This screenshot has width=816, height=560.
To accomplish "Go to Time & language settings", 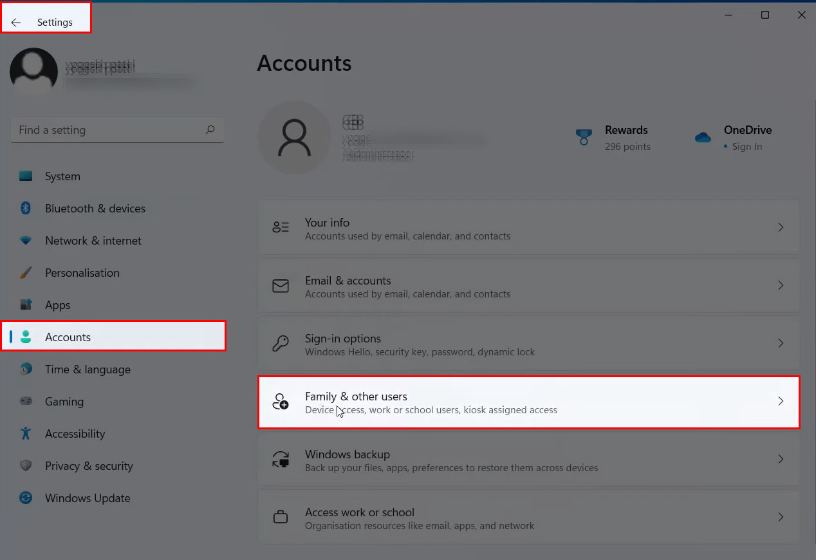I will [88, 369].
